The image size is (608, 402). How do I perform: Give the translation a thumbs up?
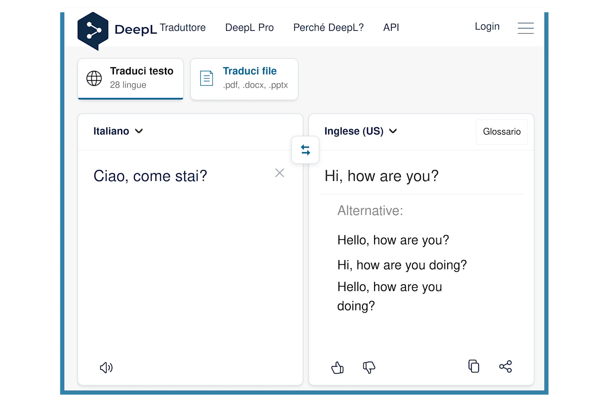tap(337, 367)
